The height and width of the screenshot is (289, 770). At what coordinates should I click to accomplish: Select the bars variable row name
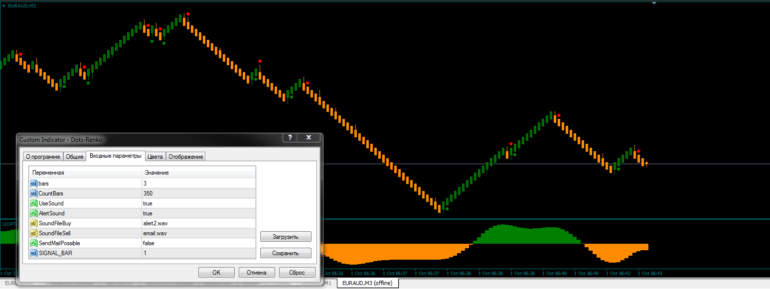[44, 184]
